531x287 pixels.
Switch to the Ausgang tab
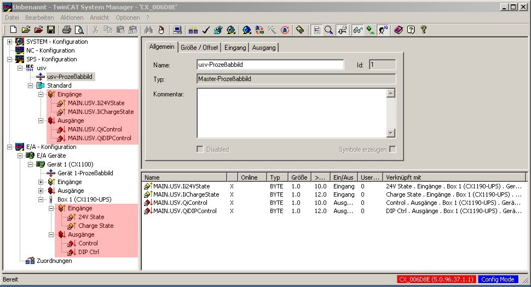(x=264, y=48)
